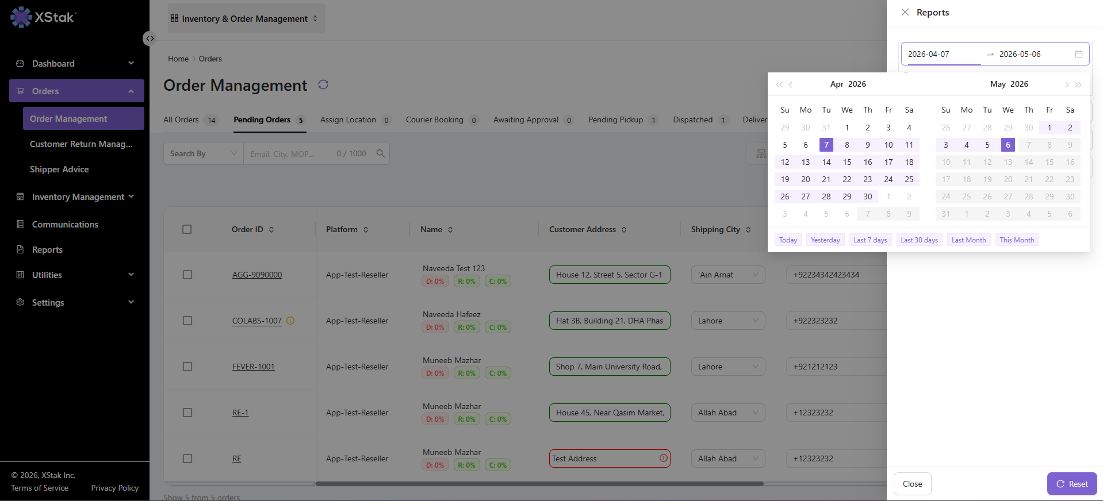This screenshot has width=1103, height=501.
Task: Open the calendar icon in date range field
Action: point(1079,54)
